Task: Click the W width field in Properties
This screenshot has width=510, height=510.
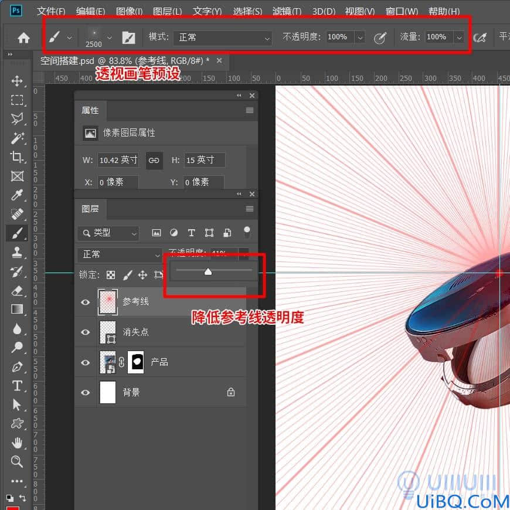Action: pyautogui.click(x=118, y=160)
